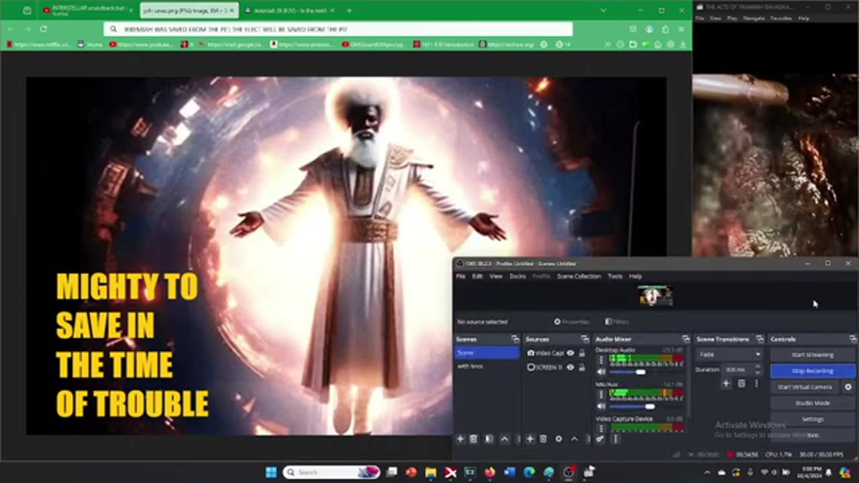This screenshot has height=483, width=859.
Task: Lock the SCREEN source
Action: (582, 367)
